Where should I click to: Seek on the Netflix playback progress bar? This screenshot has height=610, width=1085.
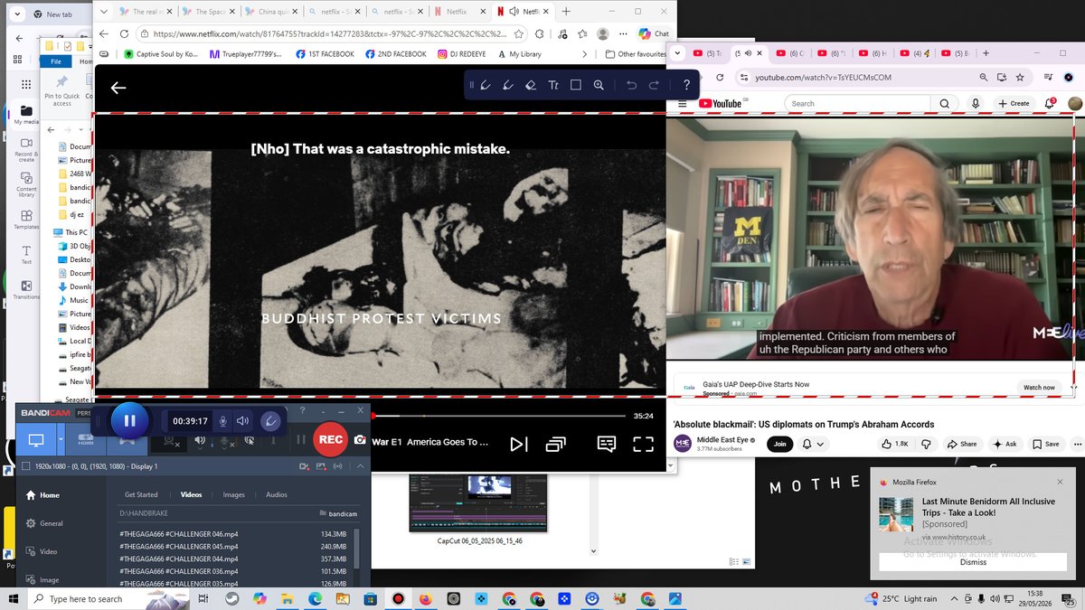pyautogui.click(x=498, y=416)
